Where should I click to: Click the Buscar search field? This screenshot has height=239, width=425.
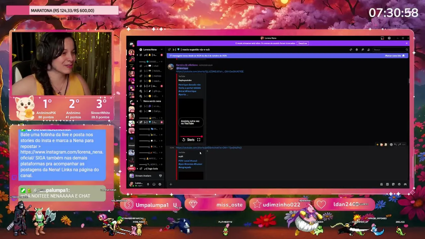390,50
